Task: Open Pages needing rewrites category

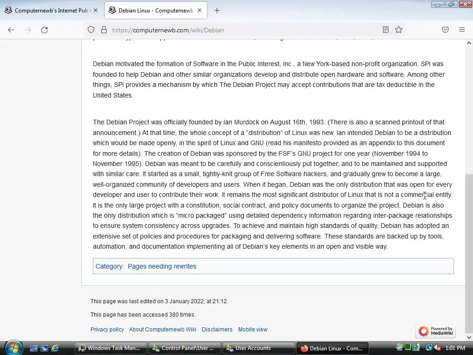Action: click(162, 266)
